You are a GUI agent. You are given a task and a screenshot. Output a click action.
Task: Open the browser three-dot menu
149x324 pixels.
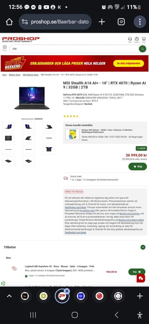[140, 22]
